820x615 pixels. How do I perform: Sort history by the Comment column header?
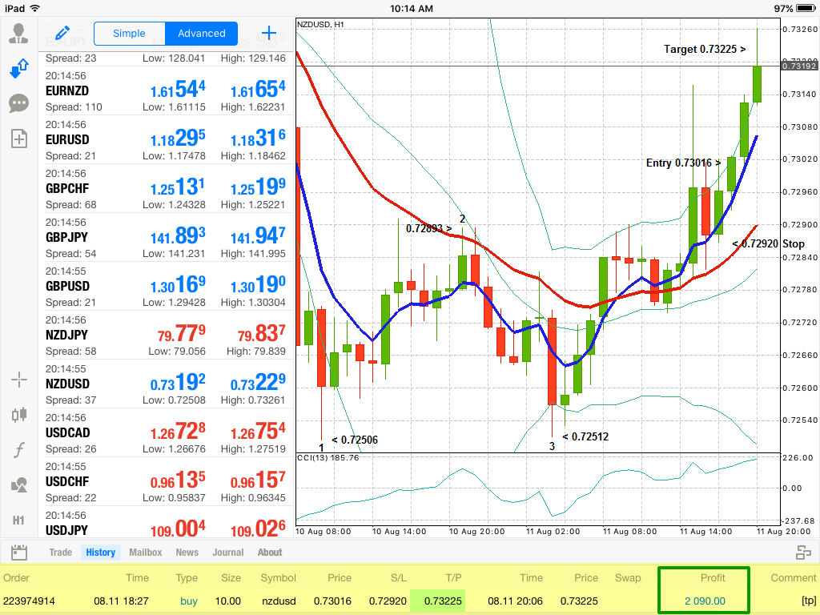(794, 578)
